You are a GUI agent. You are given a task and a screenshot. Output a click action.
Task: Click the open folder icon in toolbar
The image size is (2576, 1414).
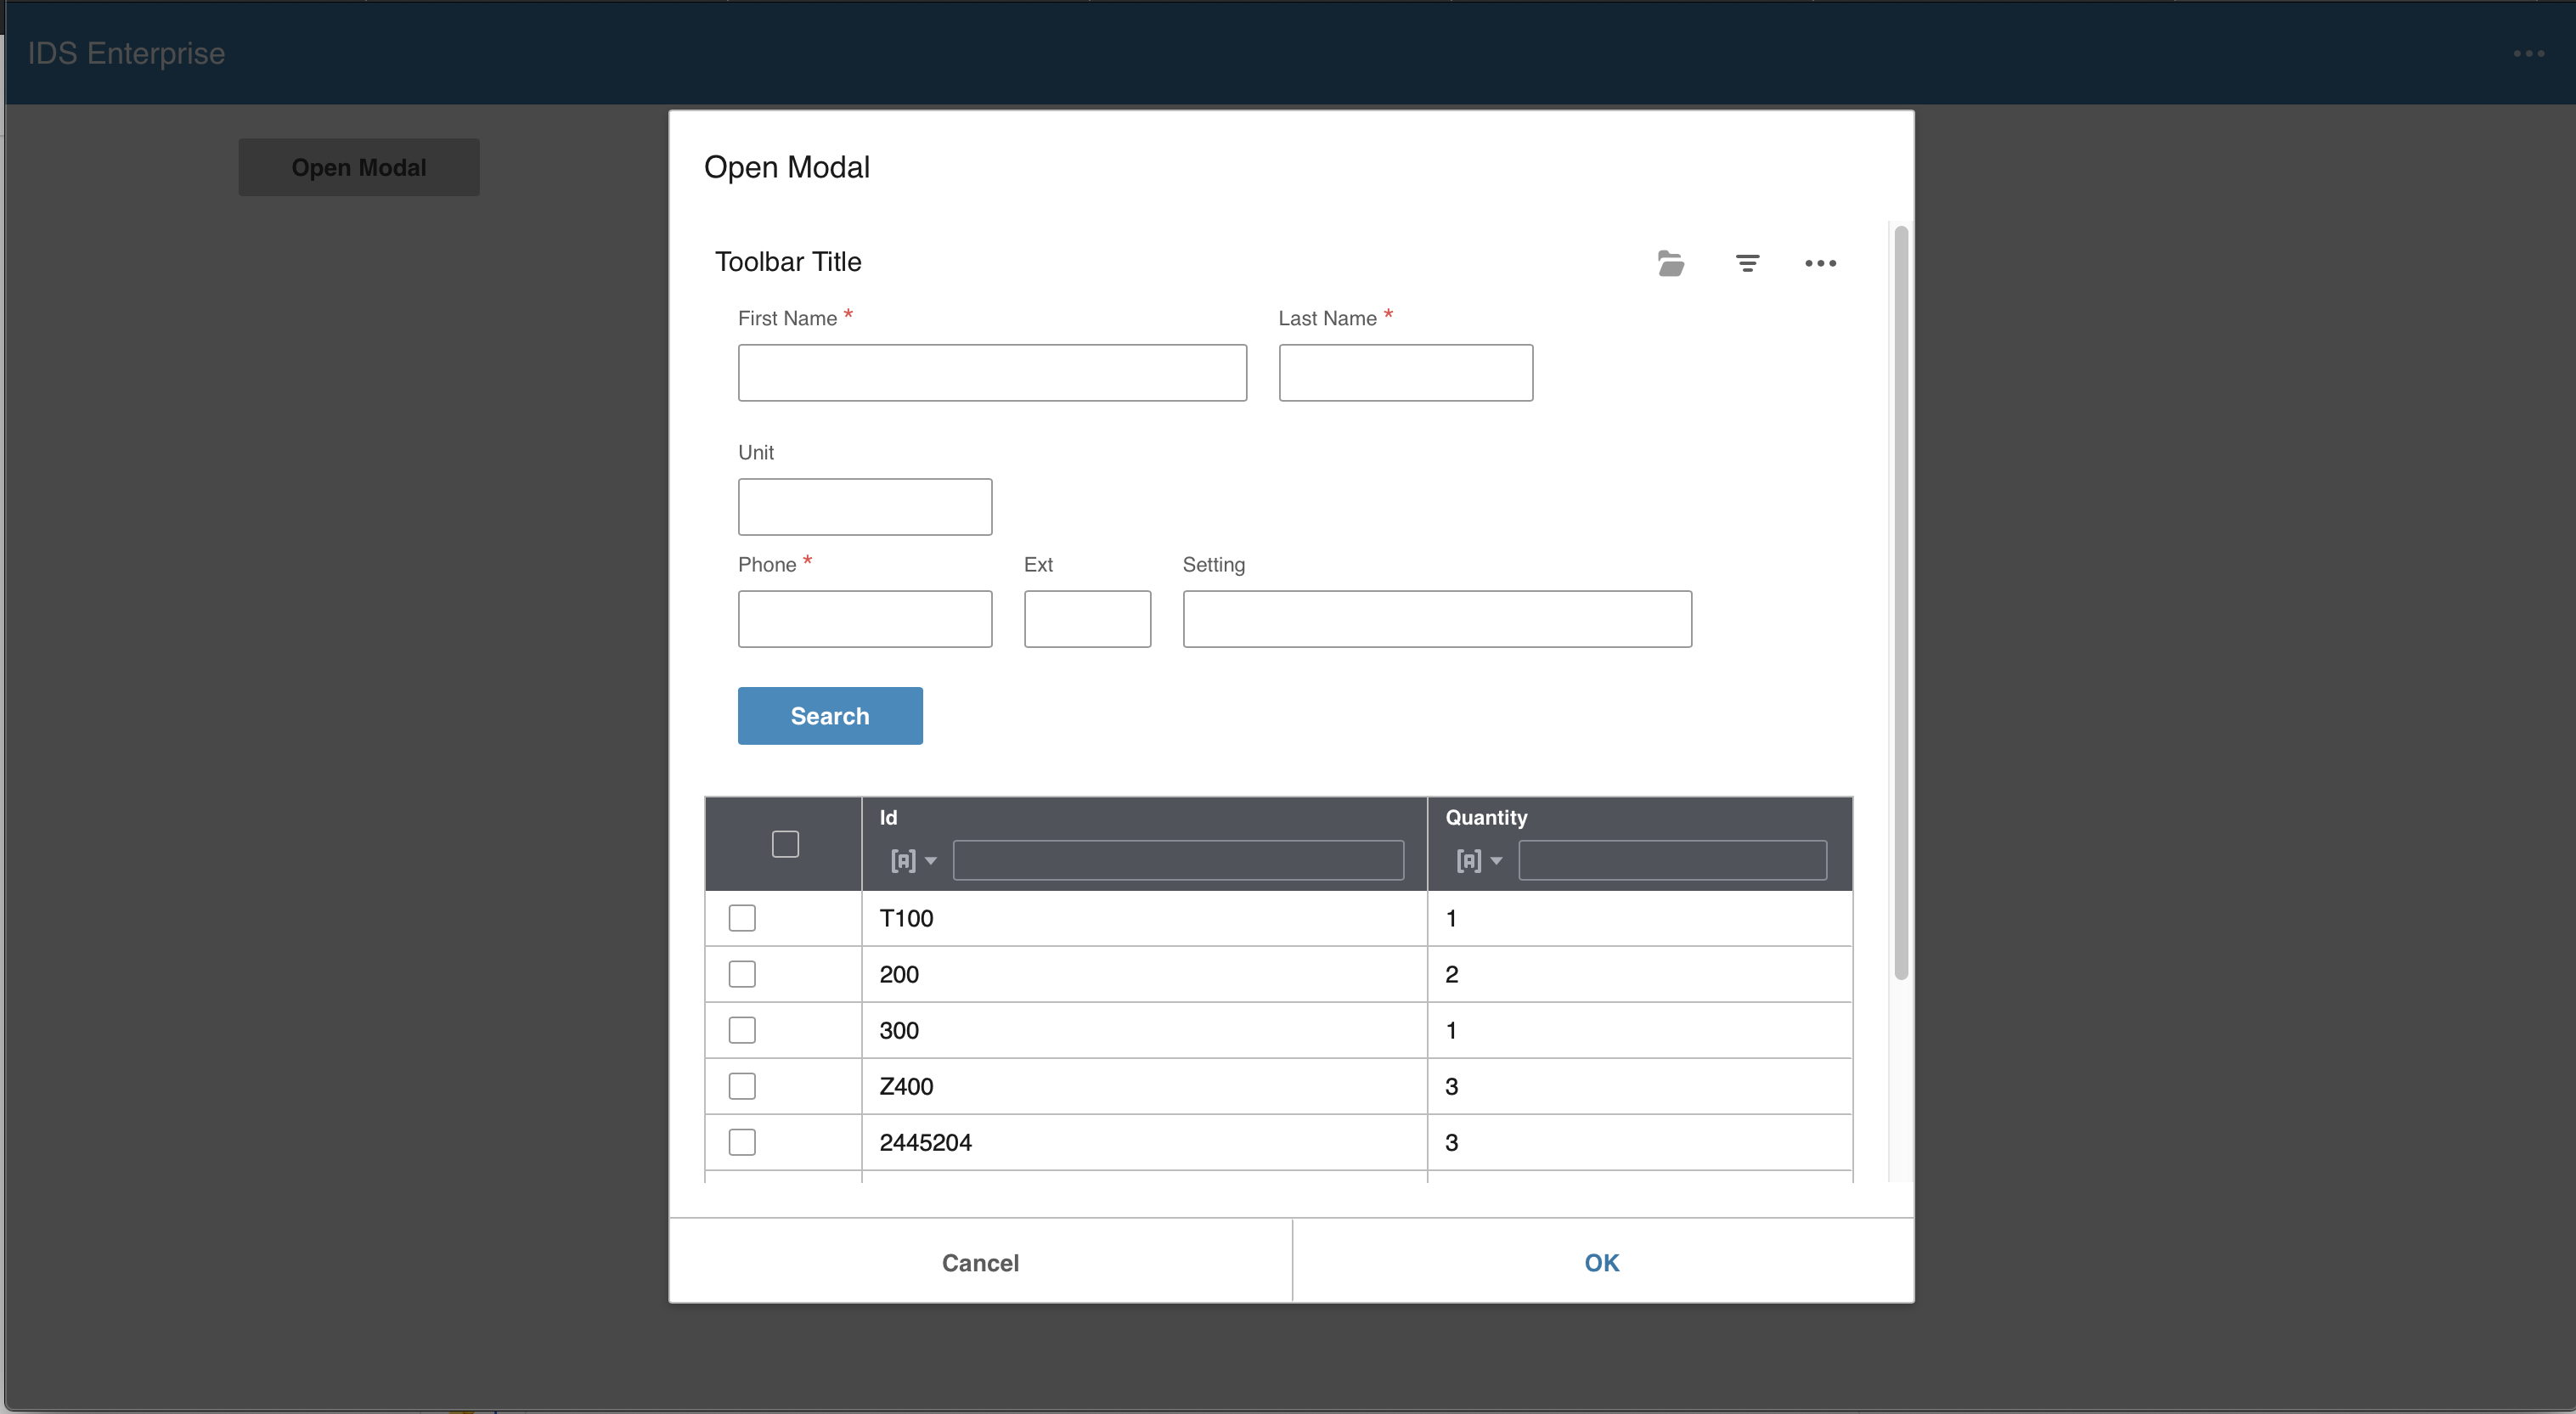(x=1670, y=263)
